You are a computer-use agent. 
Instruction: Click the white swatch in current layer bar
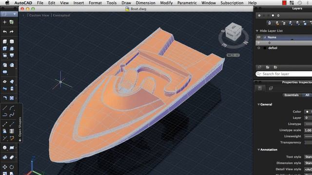pos(273,16)
